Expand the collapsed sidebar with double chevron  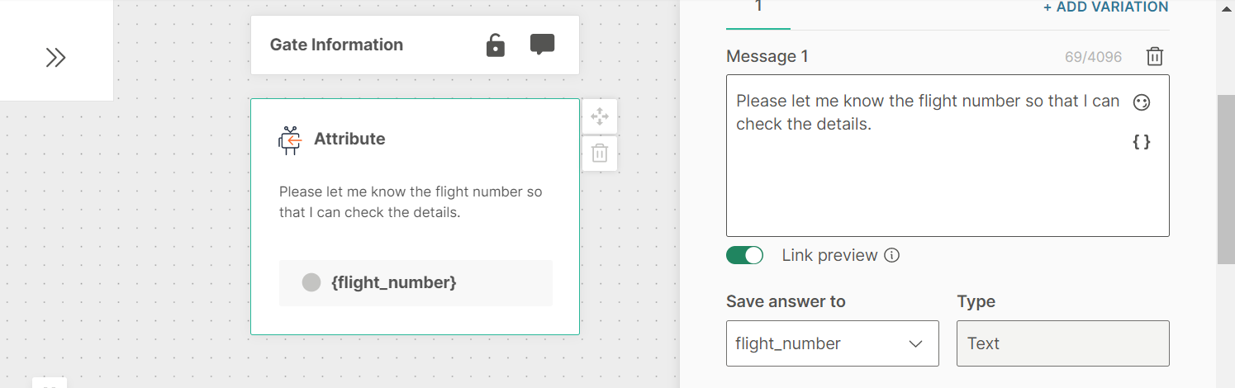tap(55, 57)
